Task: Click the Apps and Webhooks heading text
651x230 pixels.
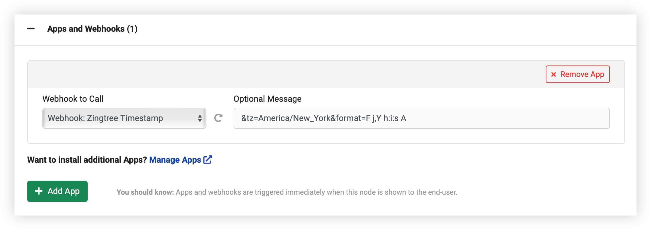Action: tap(86, 29)
